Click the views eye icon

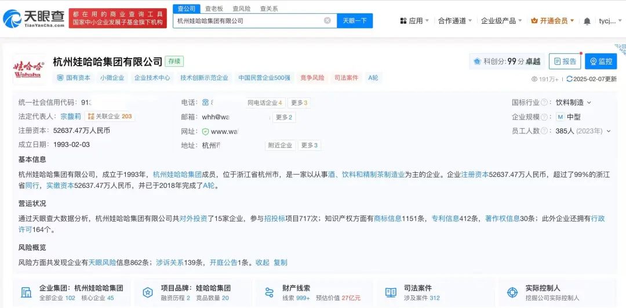point(534,79)
